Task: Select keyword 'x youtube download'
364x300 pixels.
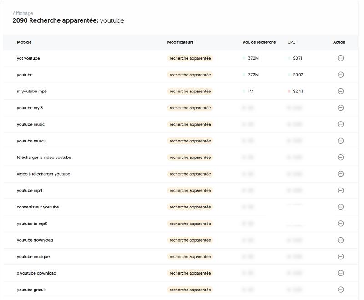Action: click(36, 273)
